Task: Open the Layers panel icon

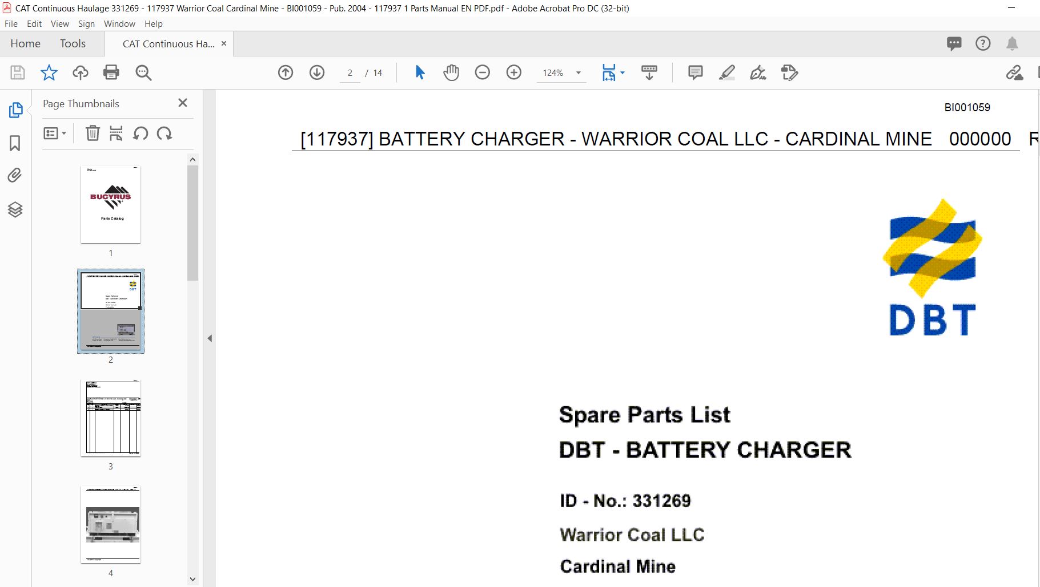Action: [15, 209]
